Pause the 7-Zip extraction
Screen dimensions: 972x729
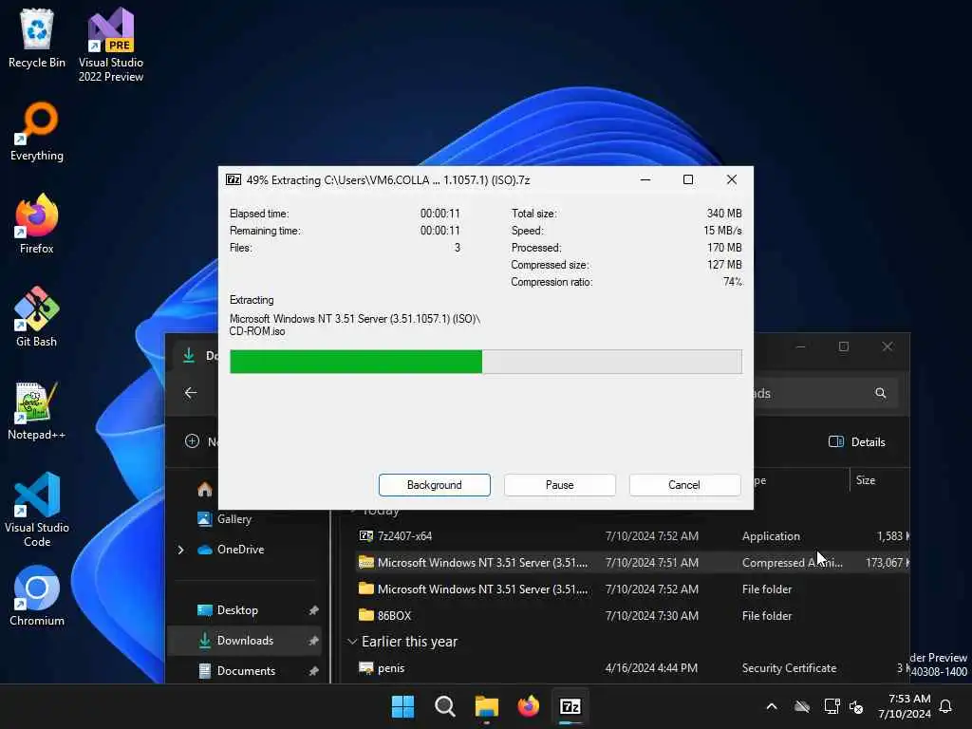click(x=560, y=485)
